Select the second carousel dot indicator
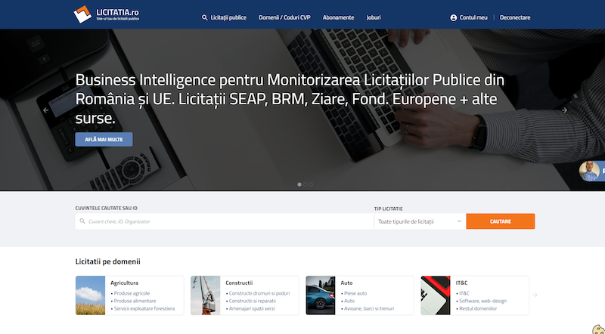This screenshot has height=334, width=605. 306,184
